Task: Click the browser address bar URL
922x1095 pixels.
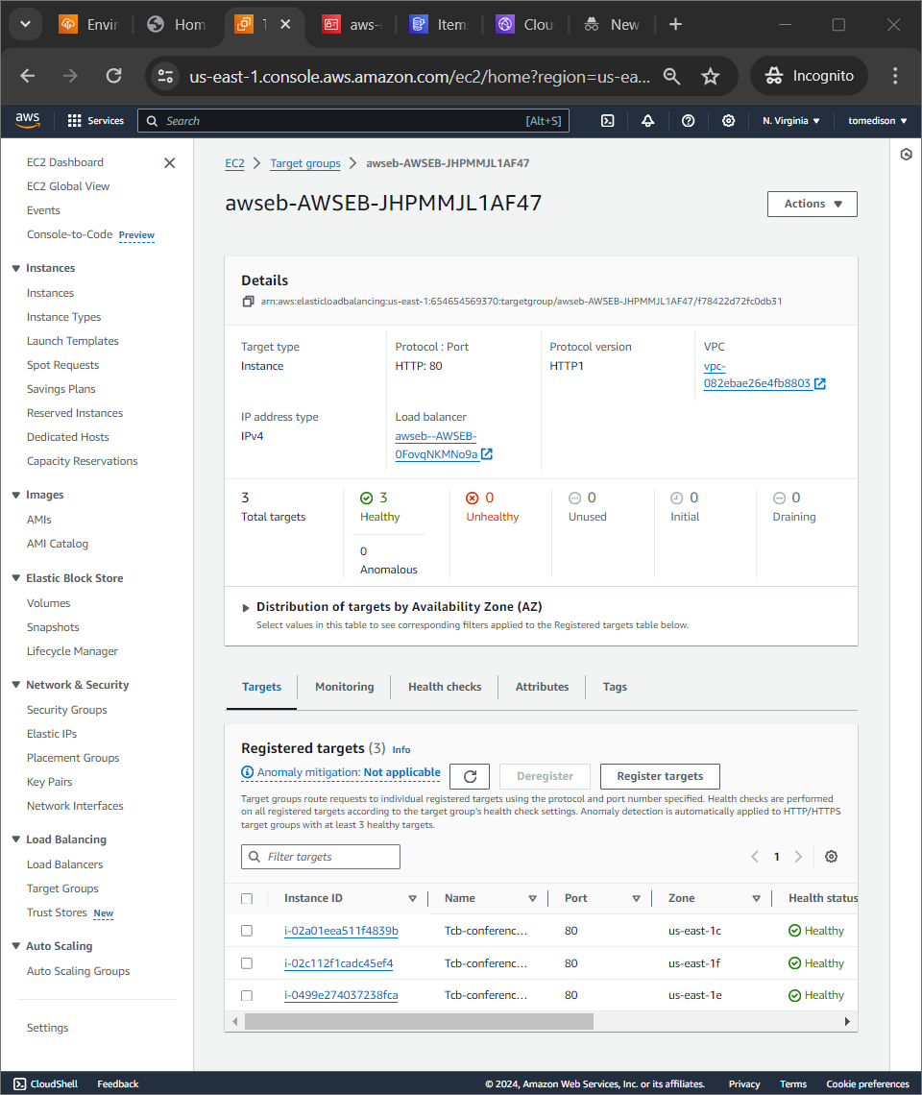Action: click(419, 76)
